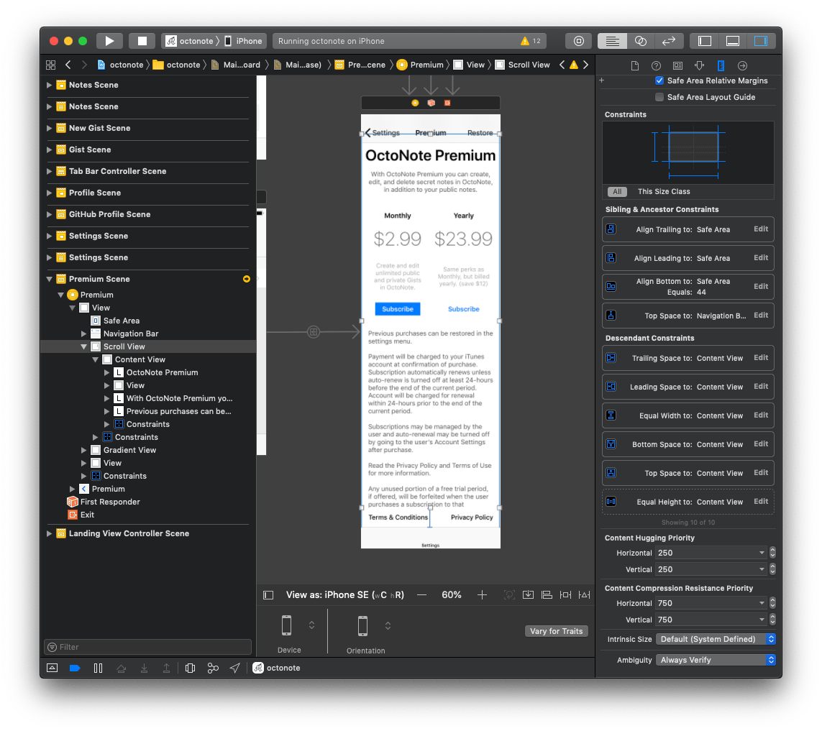
Task: Open the Ambiguity dropdown
Action: click(716, 661)
